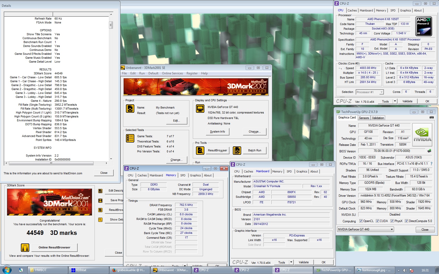Open kantenzeug4.jpg from the taskbar
This screenshot has width=439, height=274.
coord(375,270)
